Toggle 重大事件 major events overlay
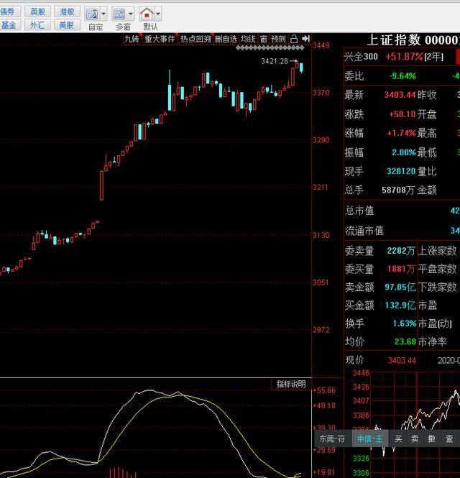Image resolution: width=460 pixels, height=478 pixels. pos(160,39)
